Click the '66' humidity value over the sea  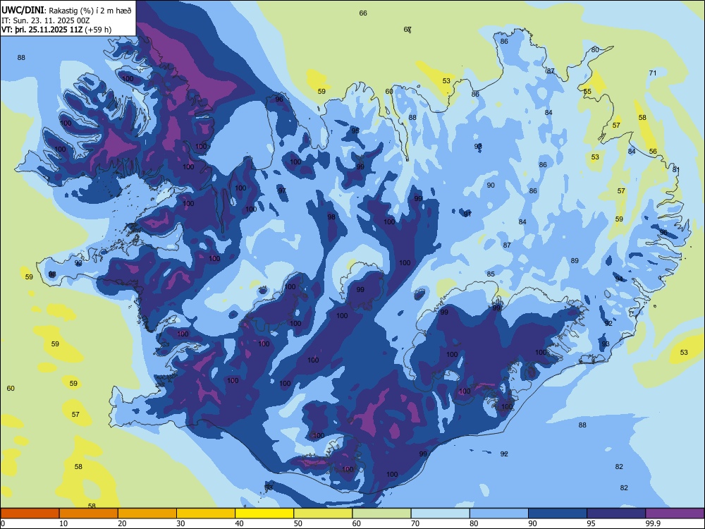[363, 13]
